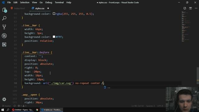Image resolution: width=199 pixels, height=112 pixels.
Task: Open Windows taskbar search
Action: tap(8, 110)
